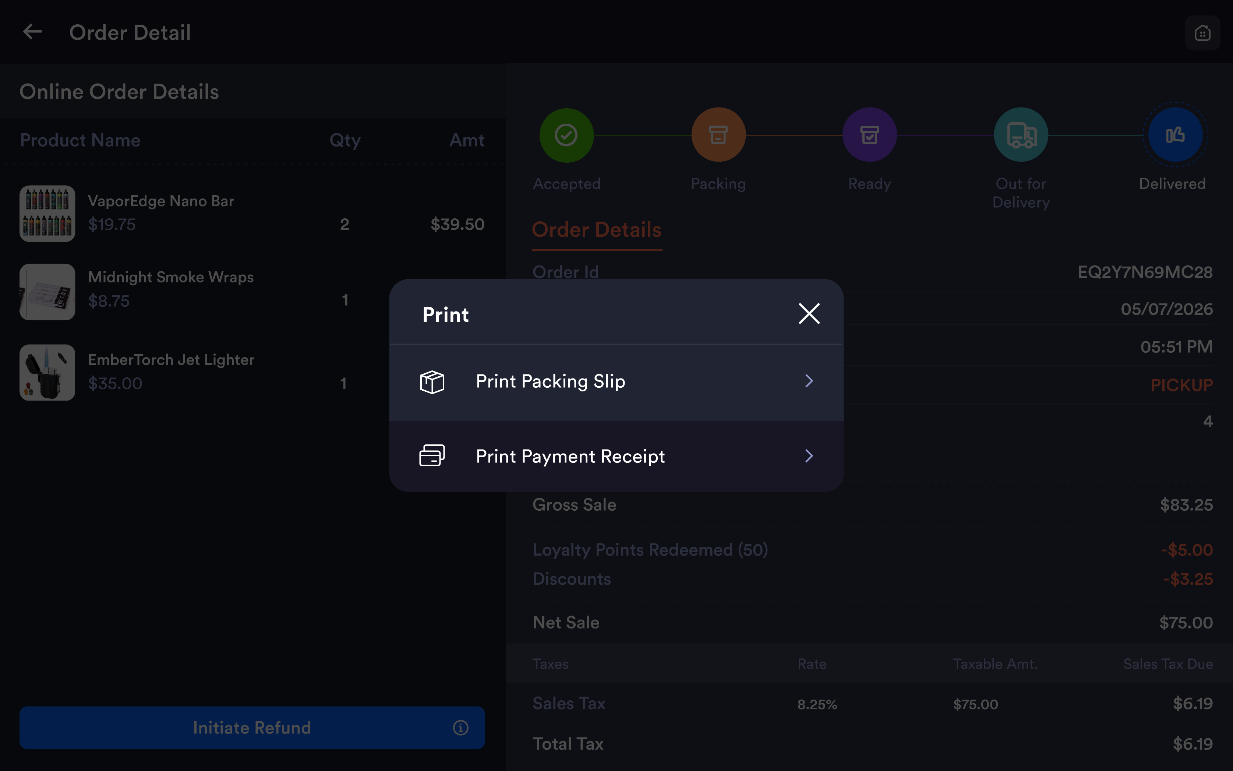This screenshot has width=1233, height=771.
Task: Click the packing slip box icon
Action: (432, 381)
